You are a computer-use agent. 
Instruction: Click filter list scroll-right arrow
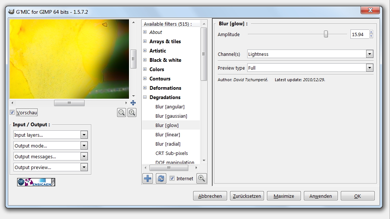tap(196, 168)
